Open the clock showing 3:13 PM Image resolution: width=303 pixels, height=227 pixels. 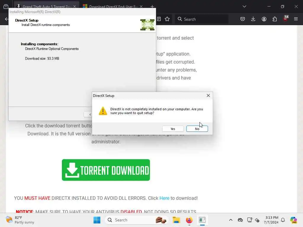[271, 220]
